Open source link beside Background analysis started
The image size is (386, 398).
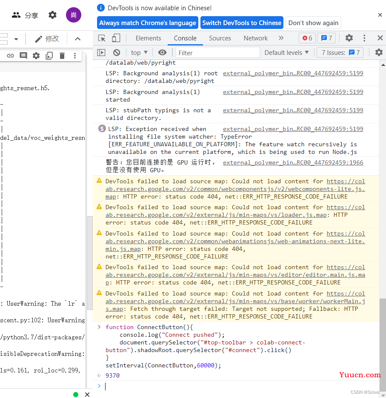pos(293,92)
